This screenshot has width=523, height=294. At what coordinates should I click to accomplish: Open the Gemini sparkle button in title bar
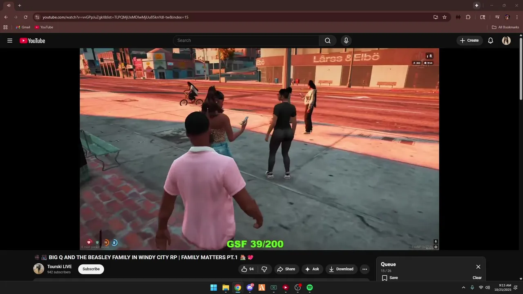click(476, 5)
